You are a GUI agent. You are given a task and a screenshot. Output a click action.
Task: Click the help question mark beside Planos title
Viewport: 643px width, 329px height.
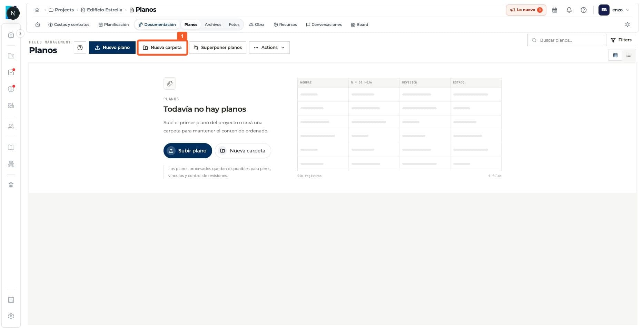80,48
